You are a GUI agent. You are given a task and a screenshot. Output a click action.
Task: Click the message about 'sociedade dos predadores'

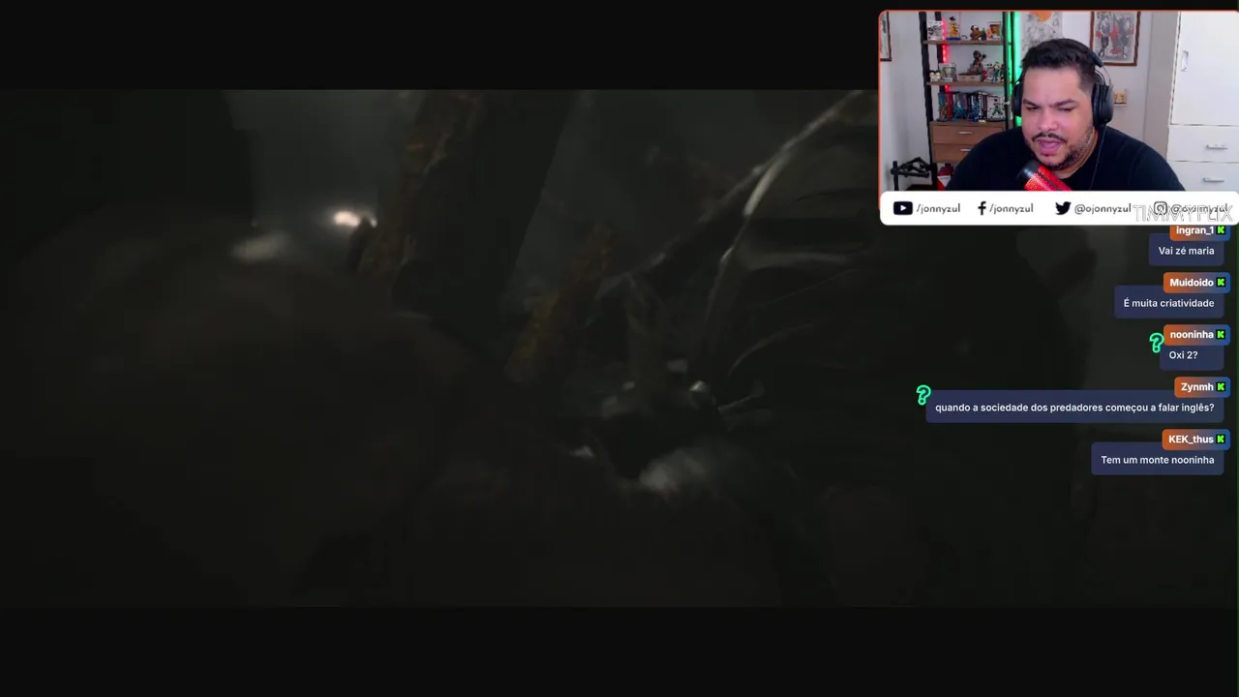(1074, 408)
